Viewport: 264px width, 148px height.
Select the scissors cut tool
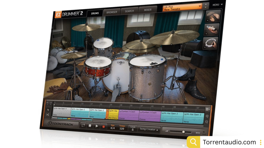pos(48,115)
